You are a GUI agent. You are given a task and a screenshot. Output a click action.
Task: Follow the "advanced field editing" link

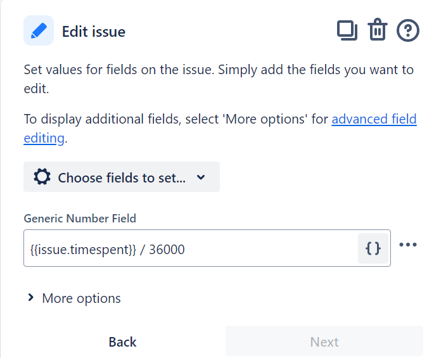[x=374, y=119]
